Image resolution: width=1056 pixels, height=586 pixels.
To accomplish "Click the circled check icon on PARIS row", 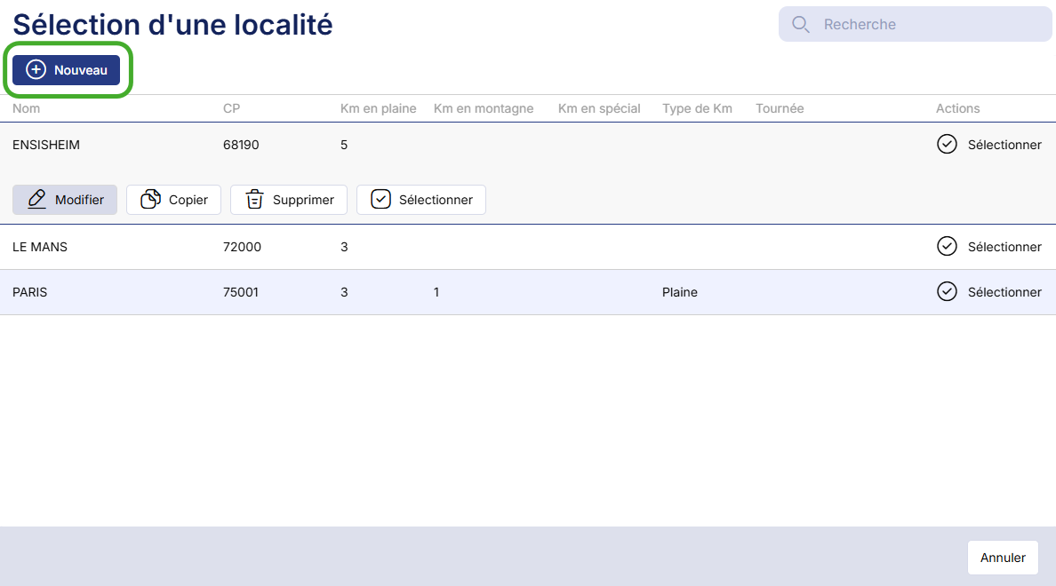I will (x=947, y=291).
